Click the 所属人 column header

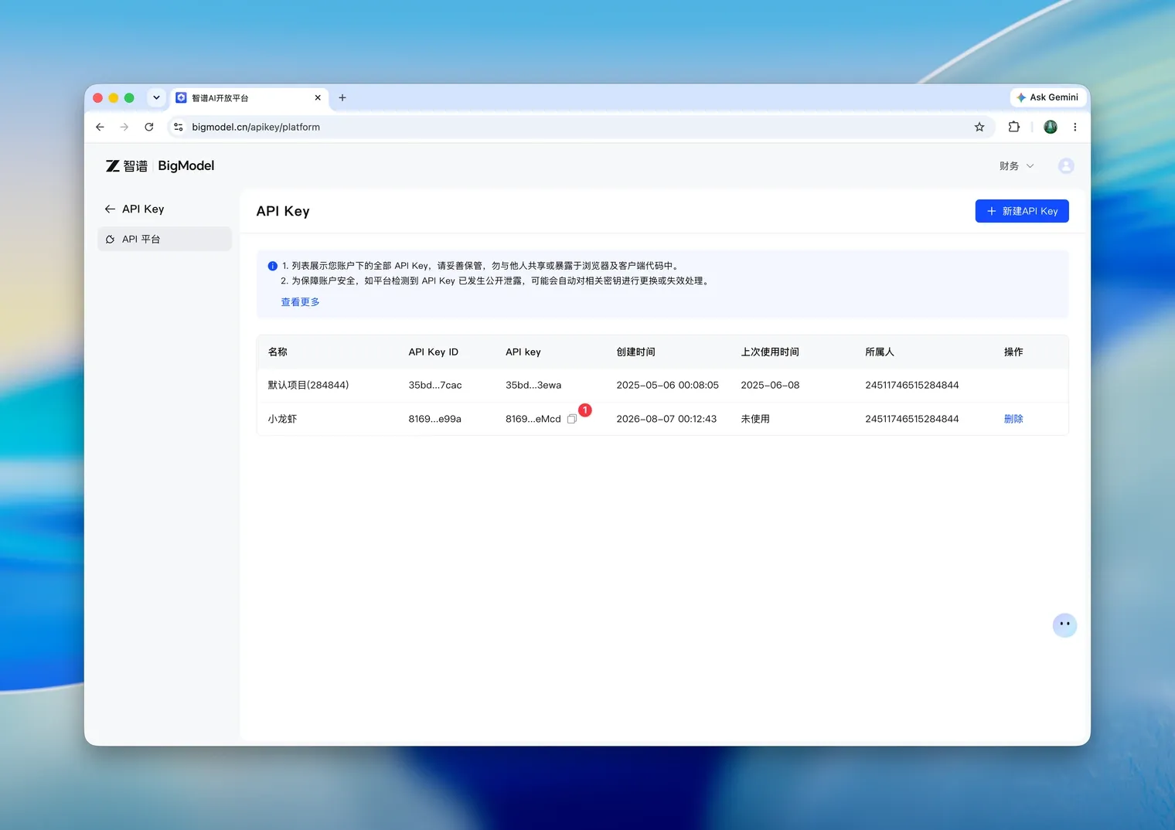880,352
